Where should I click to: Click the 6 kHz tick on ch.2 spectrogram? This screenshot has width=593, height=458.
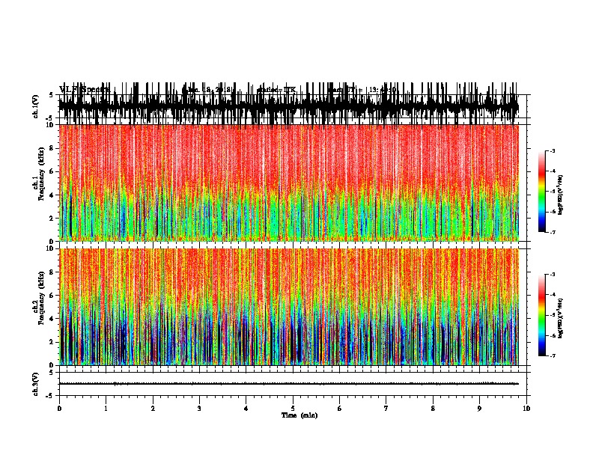click(x=52, y=296)
